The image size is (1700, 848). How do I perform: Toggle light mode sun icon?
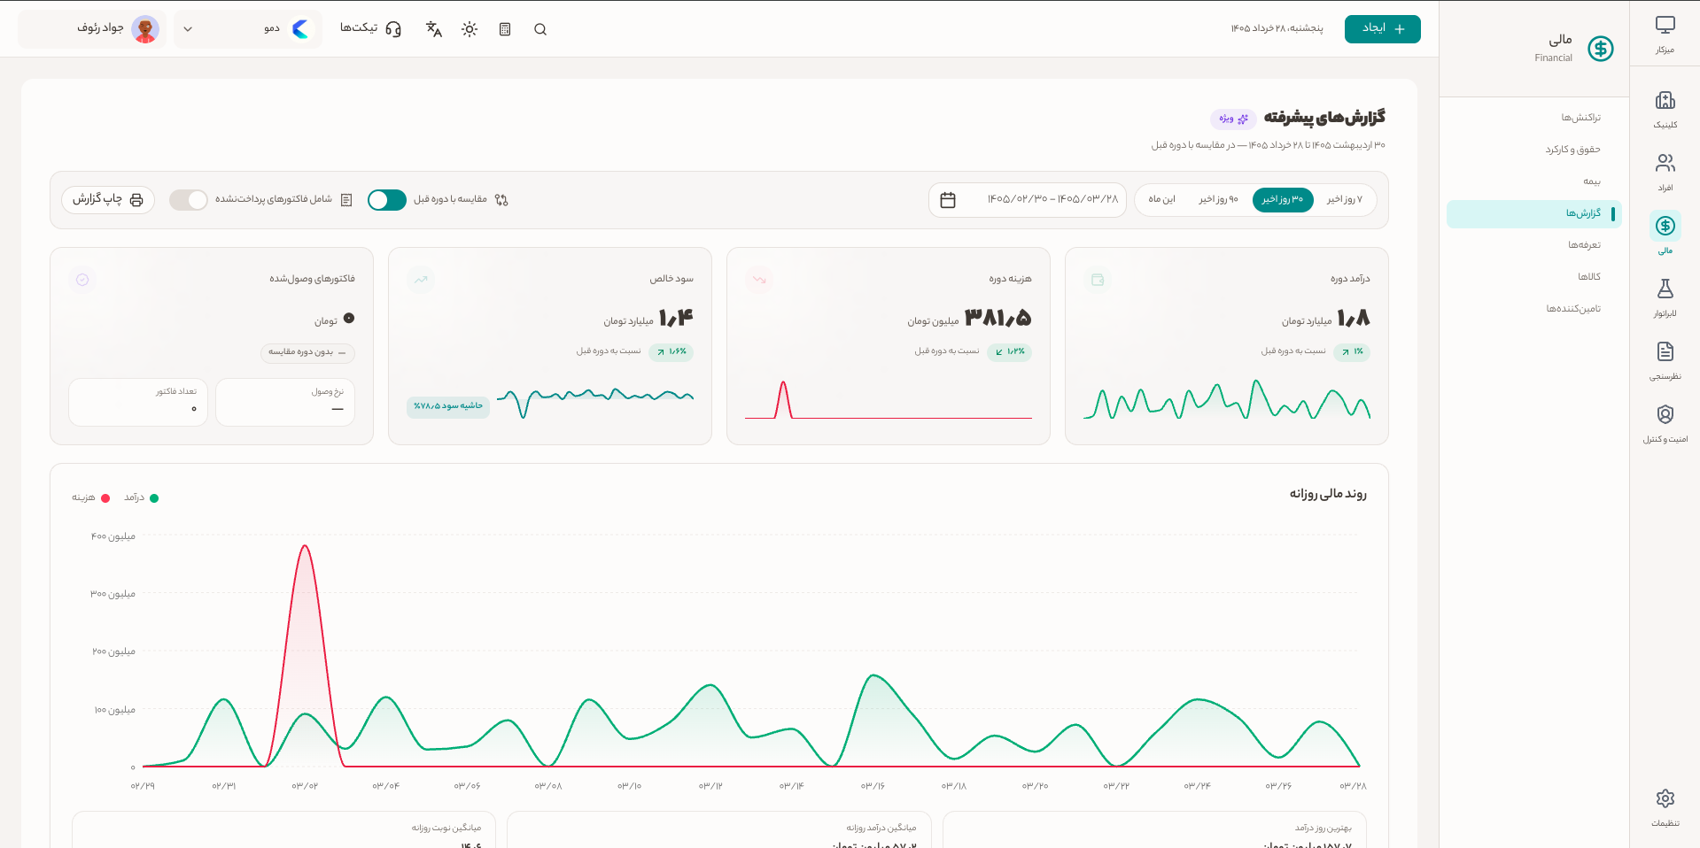click(470, 29)
